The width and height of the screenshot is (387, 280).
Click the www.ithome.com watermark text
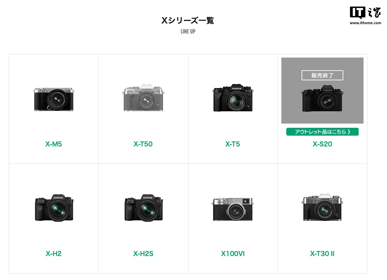pyautogui.click(x=365, y=23)
